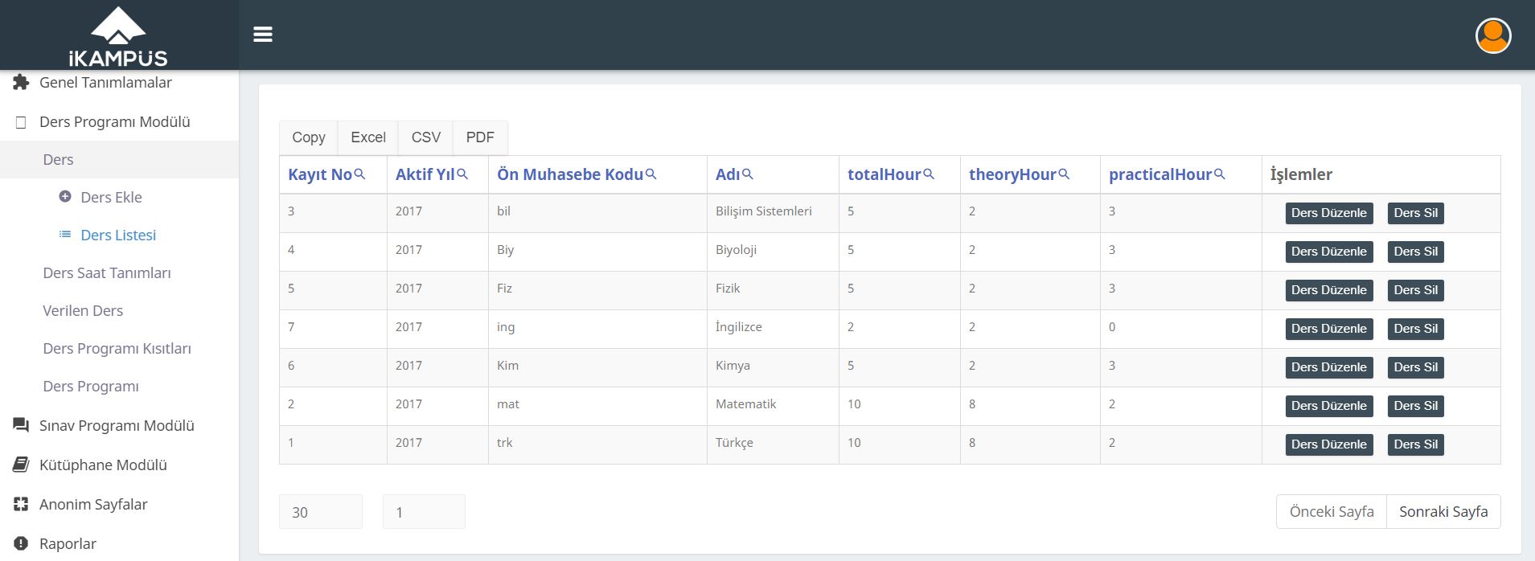Click the iKAMPUS logo
This screenshot has height=561, width=1535.
point(118,37)
